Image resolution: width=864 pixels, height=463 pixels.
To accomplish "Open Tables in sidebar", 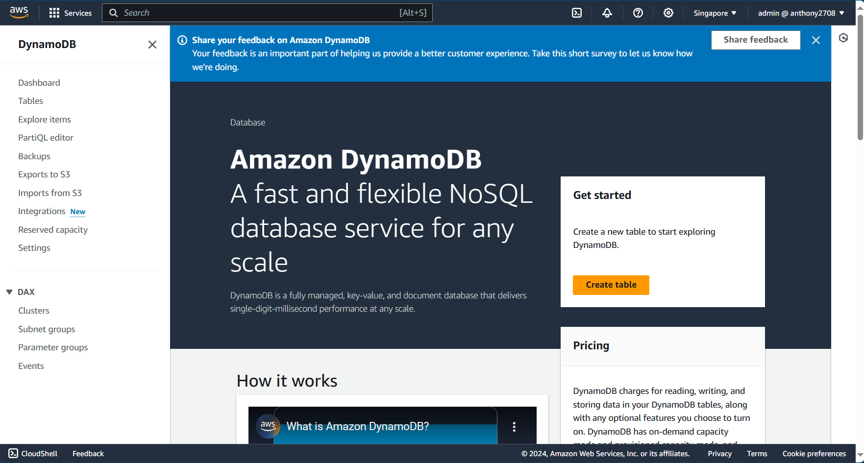I will click(x=30, y=101).
